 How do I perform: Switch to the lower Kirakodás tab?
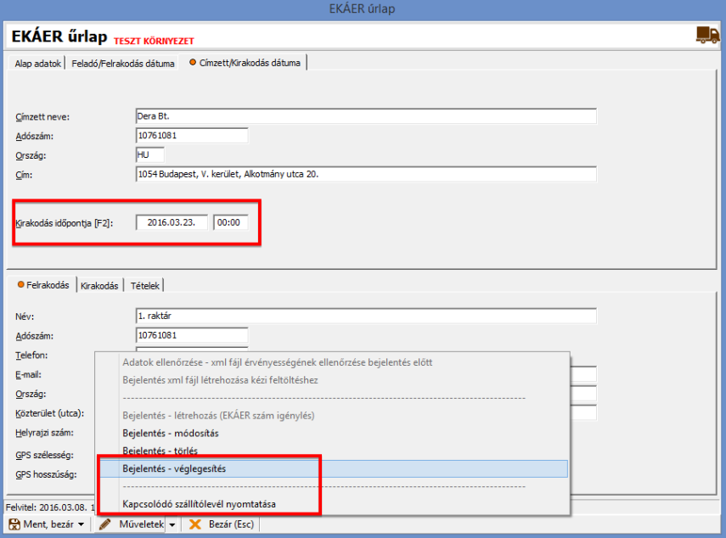[x=99, y=285]
